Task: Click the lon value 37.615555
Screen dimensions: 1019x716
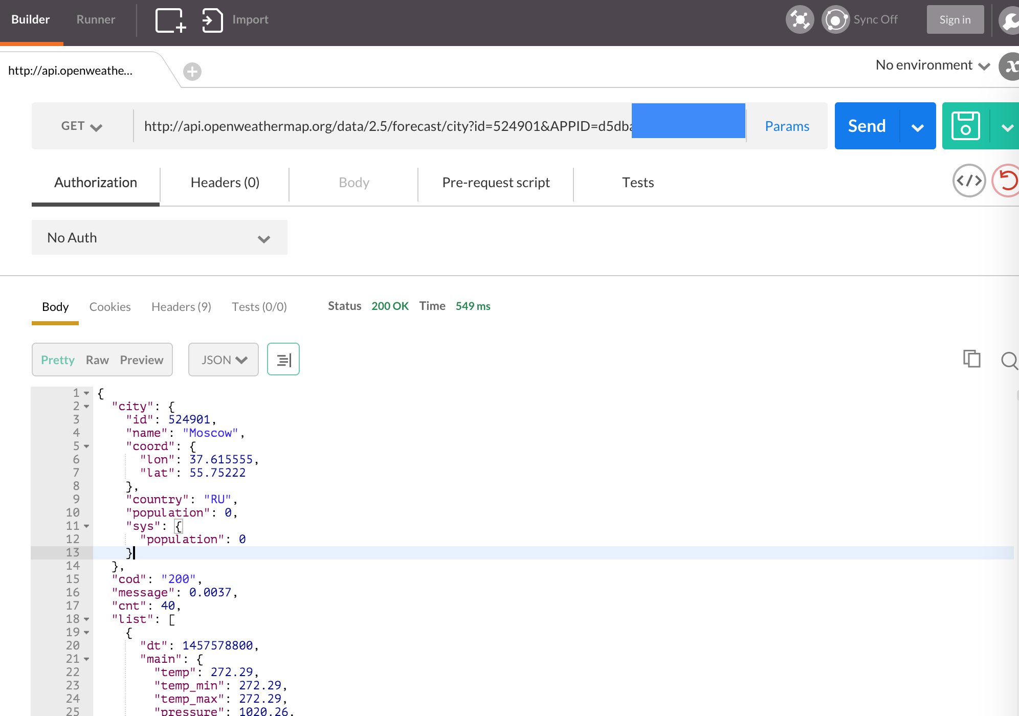Action: point(221,460)
